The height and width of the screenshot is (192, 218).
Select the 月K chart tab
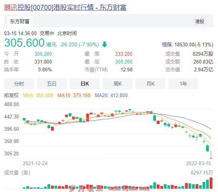click(x=150, y=84)
